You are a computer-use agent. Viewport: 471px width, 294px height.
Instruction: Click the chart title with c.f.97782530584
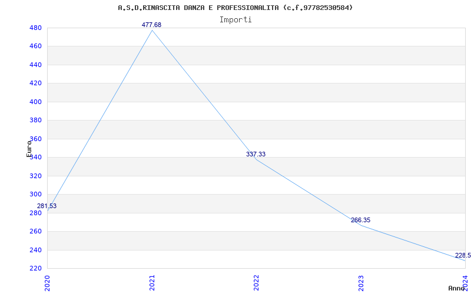tap(235, 8)
